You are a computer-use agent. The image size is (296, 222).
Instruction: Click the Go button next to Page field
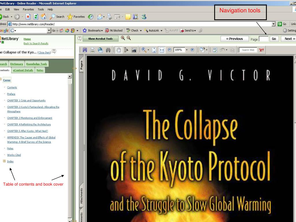point(274,39)
